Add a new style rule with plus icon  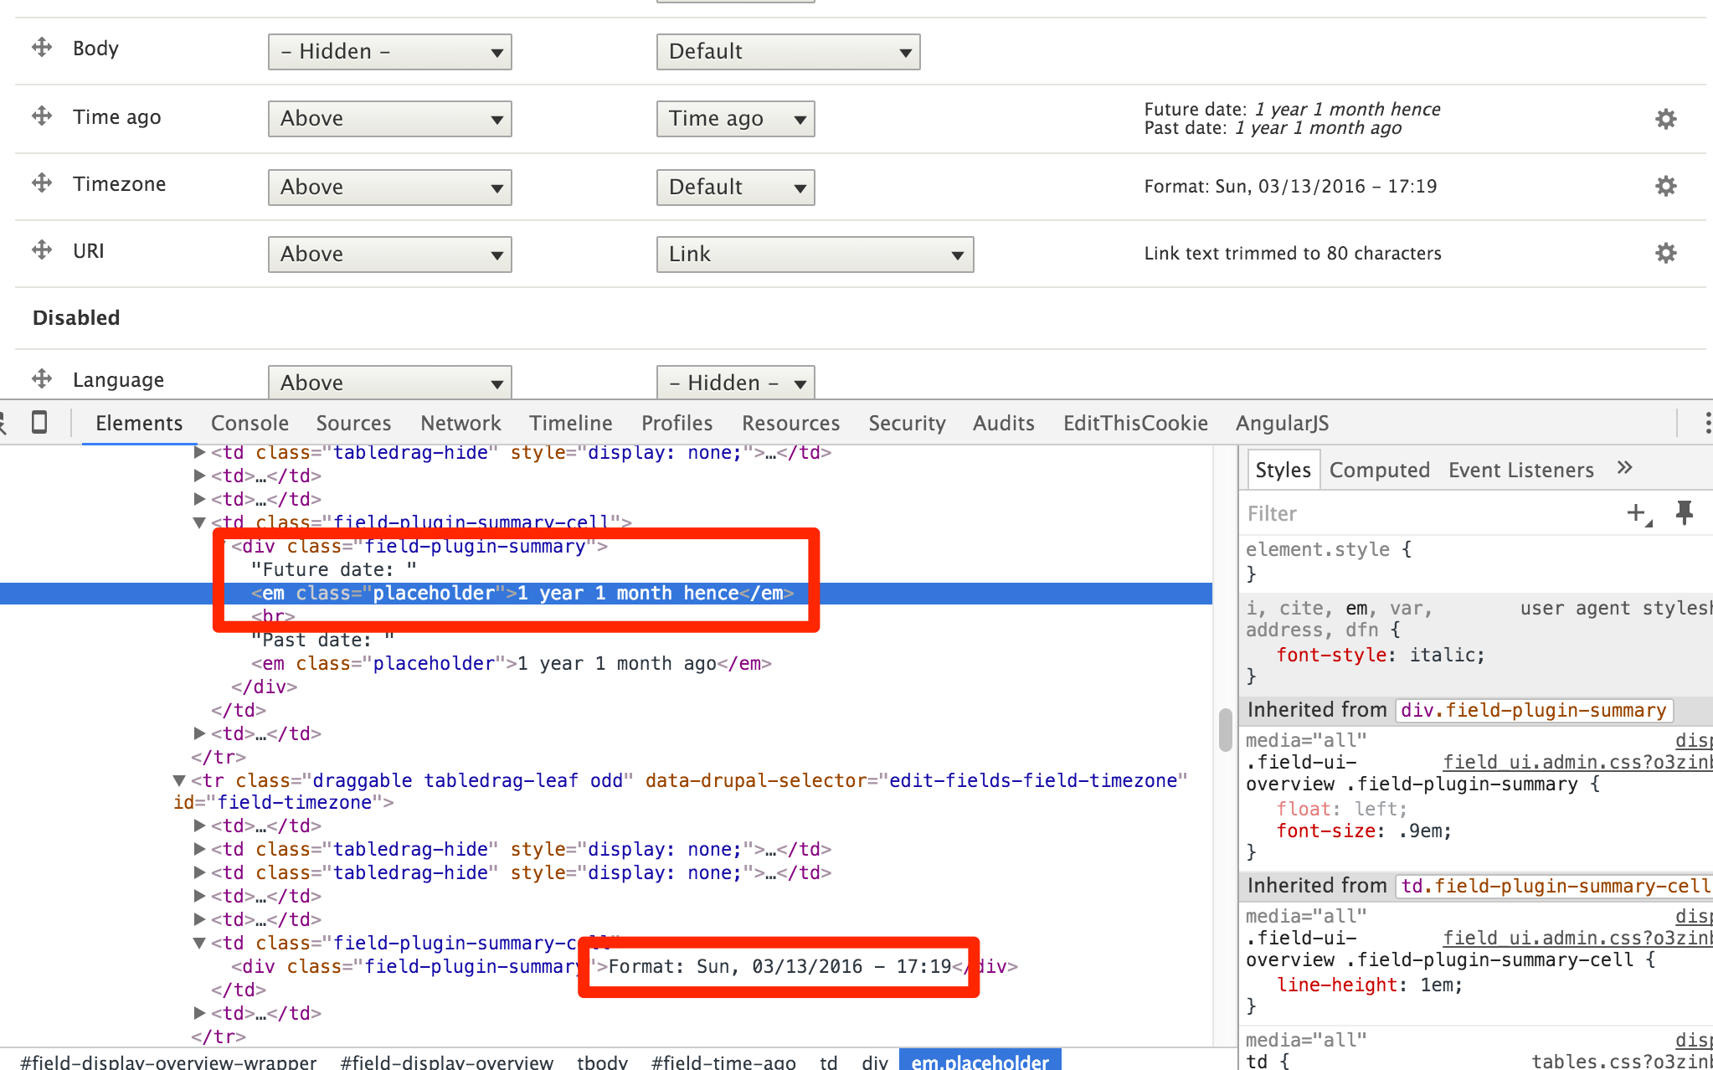(1638, 512)
